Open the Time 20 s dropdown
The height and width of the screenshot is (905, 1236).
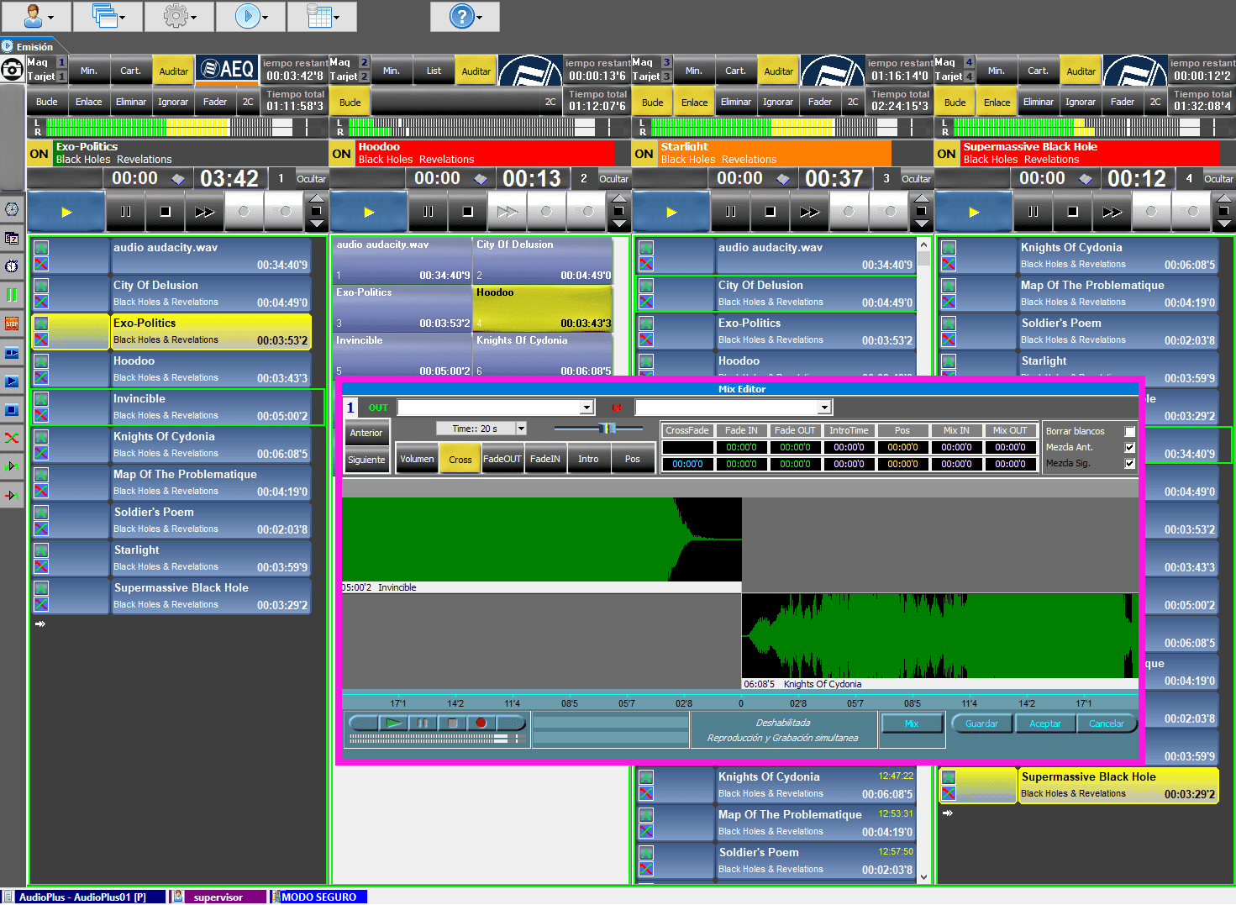click(x=521, y=429)
